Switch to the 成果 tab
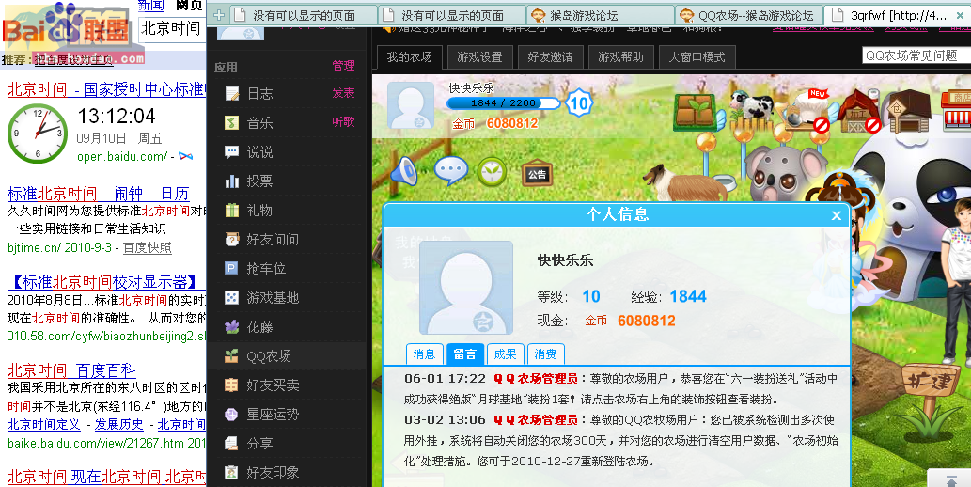Viewport: 971px width, 487px height. pos(506,353)
